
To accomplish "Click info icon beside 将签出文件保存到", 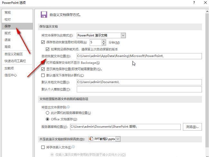I will [68, 107].
